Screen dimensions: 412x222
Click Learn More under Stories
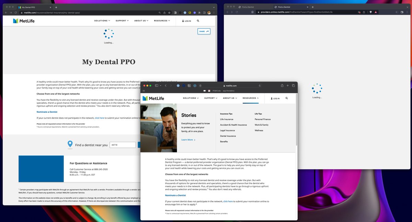[188, 140]
